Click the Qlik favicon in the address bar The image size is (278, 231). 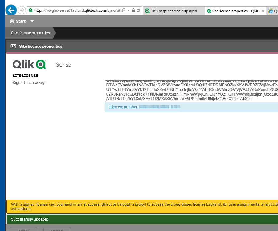[x=30, y=10]
